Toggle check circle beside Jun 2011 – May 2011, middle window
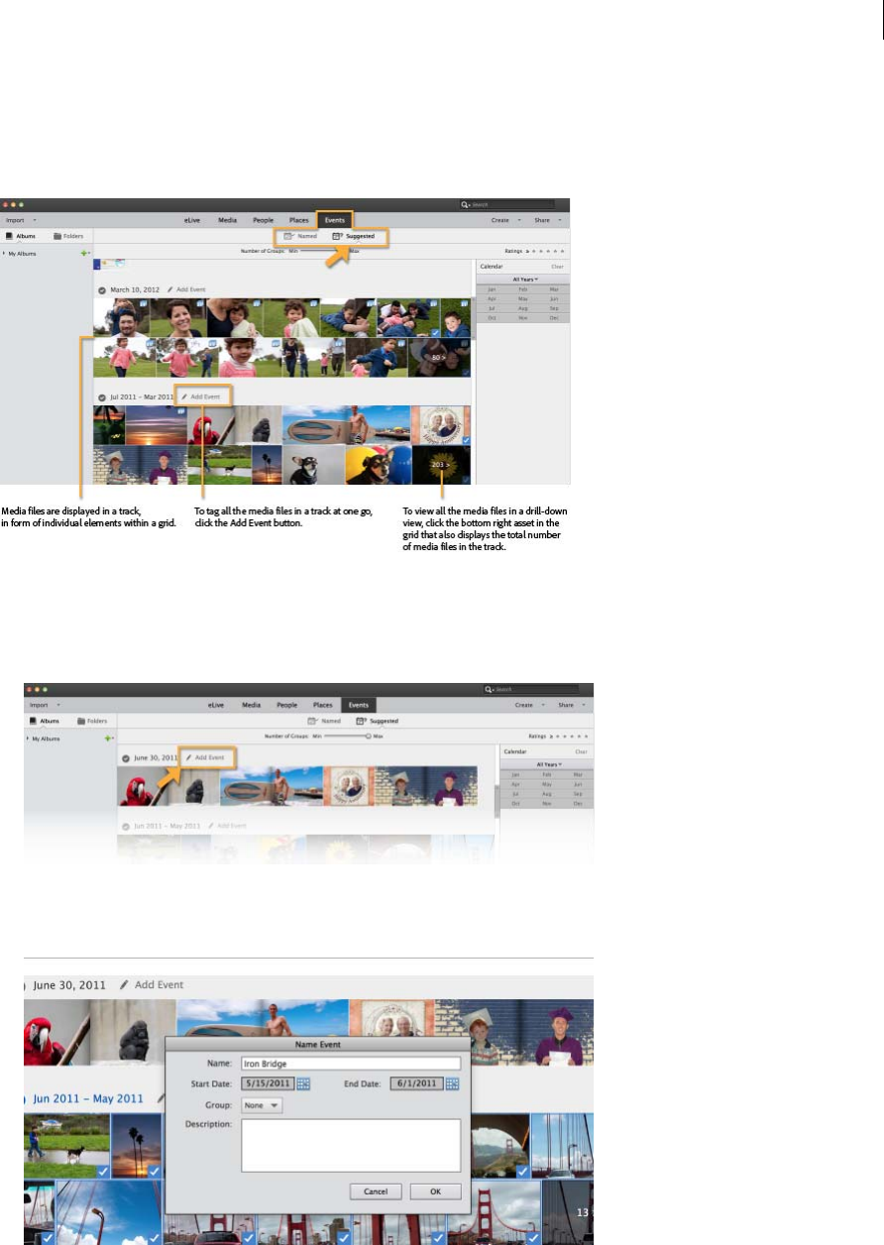The width and height of the screenshot is (884, 1245). pyautogui.click(x=126, y=826)
